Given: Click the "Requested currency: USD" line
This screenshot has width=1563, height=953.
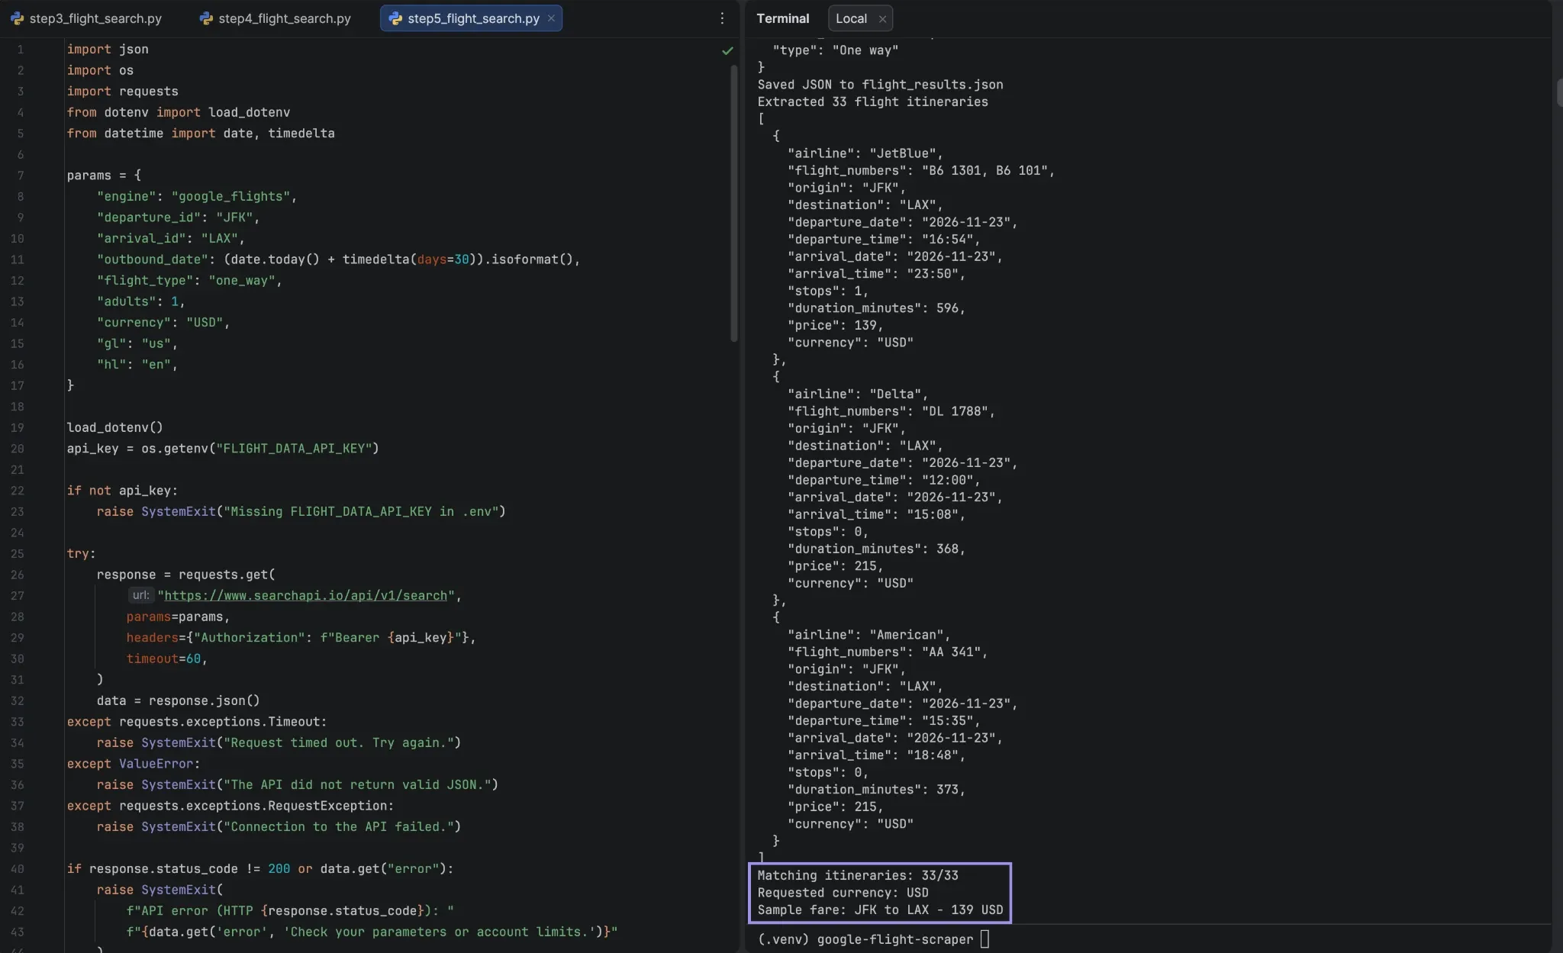Looking at the screenshot, I should pos(843,893).
